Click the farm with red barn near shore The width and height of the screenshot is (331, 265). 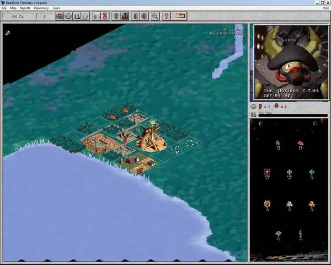(138, 162)
